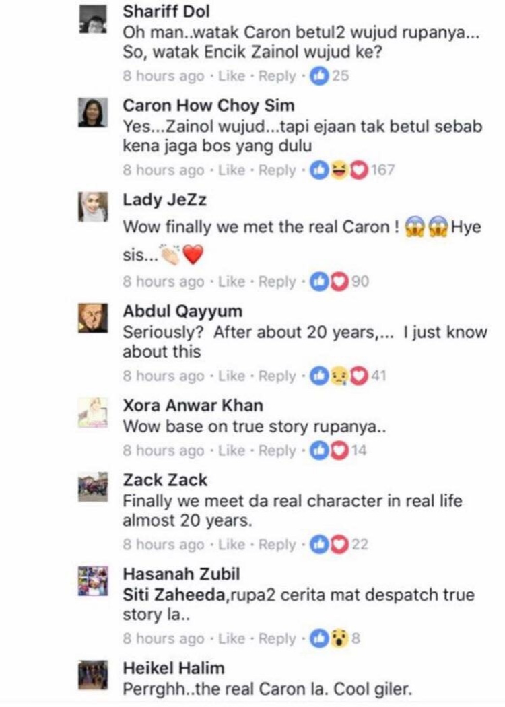
Task: Open Caron How Choy Sim's profile picture
Action: coord(93,112)
